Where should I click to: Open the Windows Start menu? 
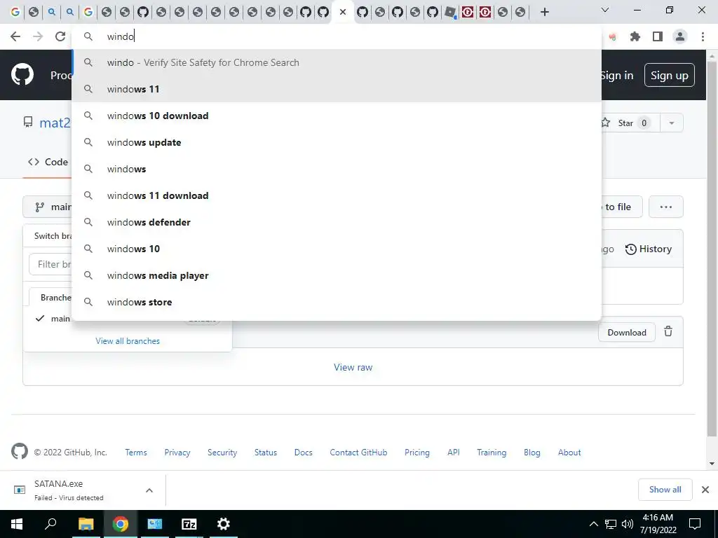click(17, 524)
